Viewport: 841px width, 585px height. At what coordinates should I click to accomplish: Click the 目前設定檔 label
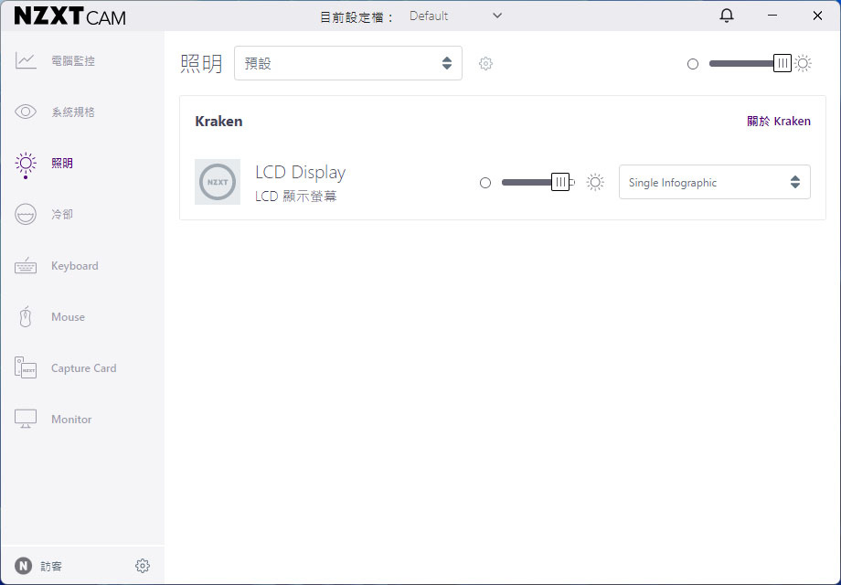357,17
